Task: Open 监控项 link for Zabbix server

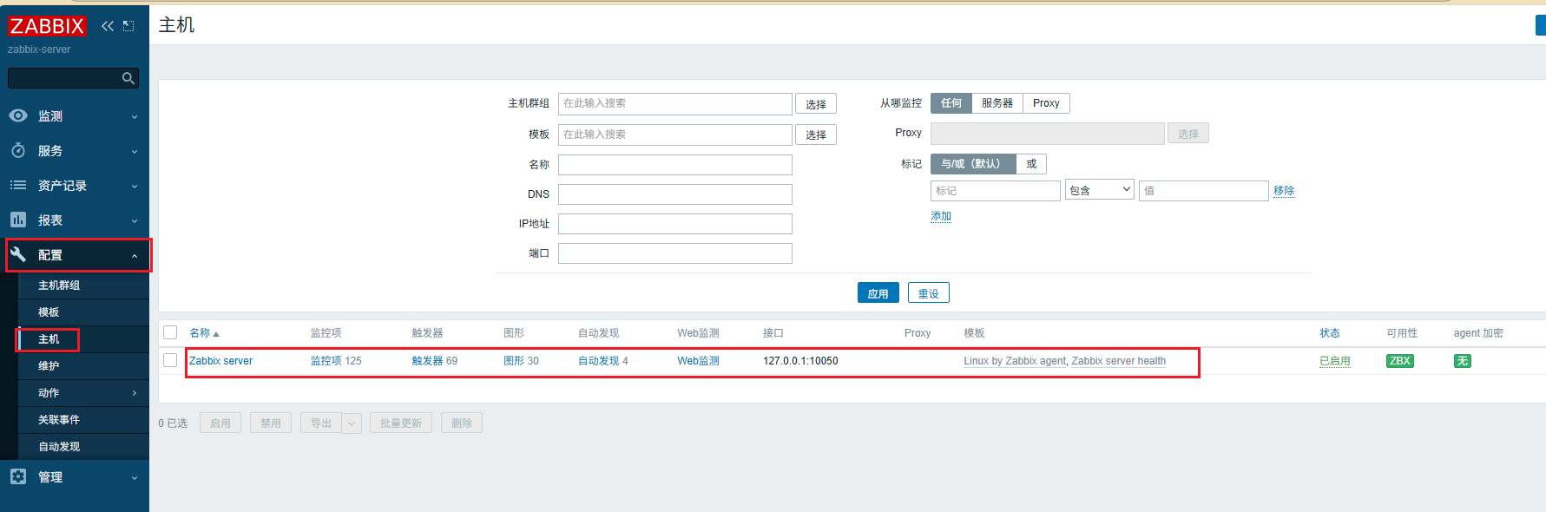Action: pos(326,361)
